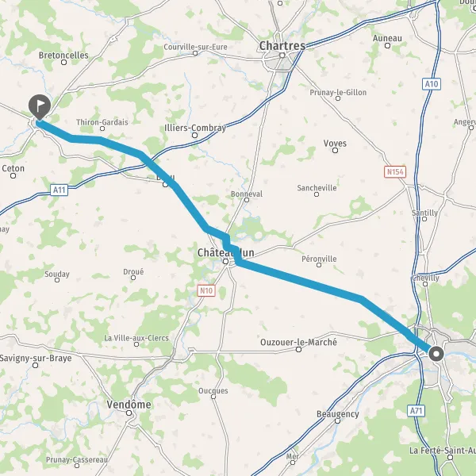Select the Thiron-Gardais label
The height and width of the screenshot is (476, 476).
[x=102, y=122]
